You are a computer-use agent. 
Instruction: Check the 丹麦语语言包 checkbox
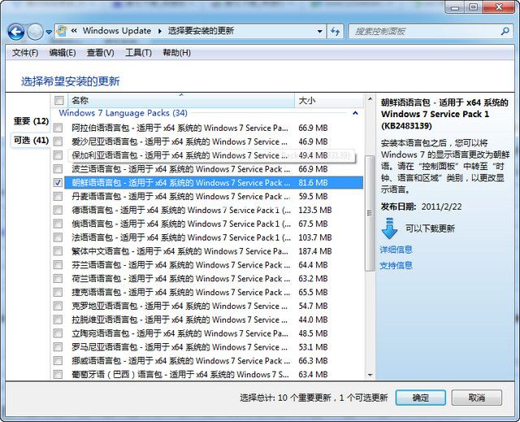point(58,197)
